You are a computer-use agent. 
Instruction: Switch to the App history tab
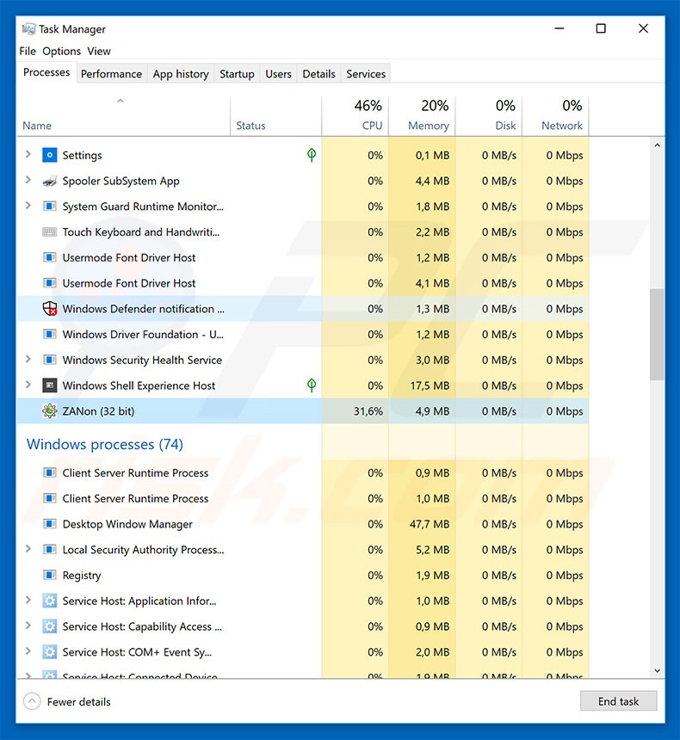[181, 74]
